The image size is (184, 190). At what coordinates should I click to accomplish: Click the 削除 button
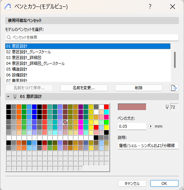[139, 88]
